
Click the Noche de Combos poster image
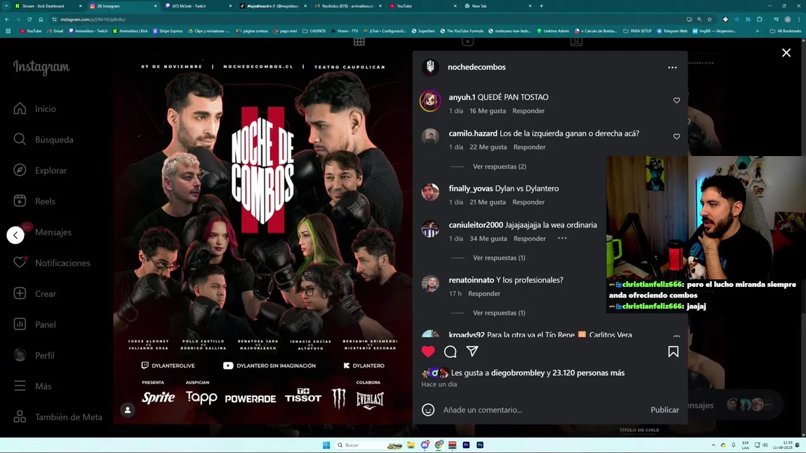[x=263, y=238]
